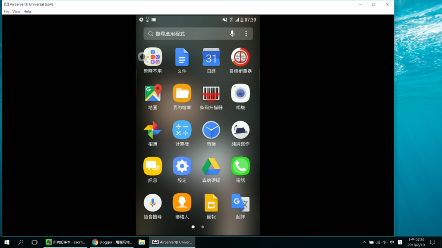Open the three-dot overflow menu in search bar
442x248 pixels.
246,34
